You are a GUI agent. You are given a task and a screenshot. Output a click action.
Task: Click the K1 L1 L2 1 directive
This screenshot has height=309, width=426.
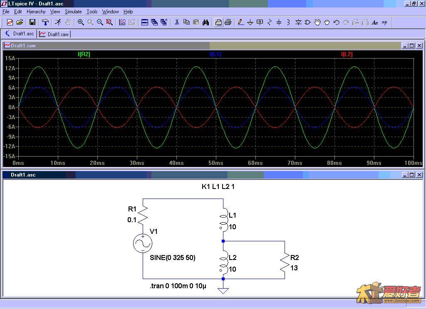coord(218,186)
